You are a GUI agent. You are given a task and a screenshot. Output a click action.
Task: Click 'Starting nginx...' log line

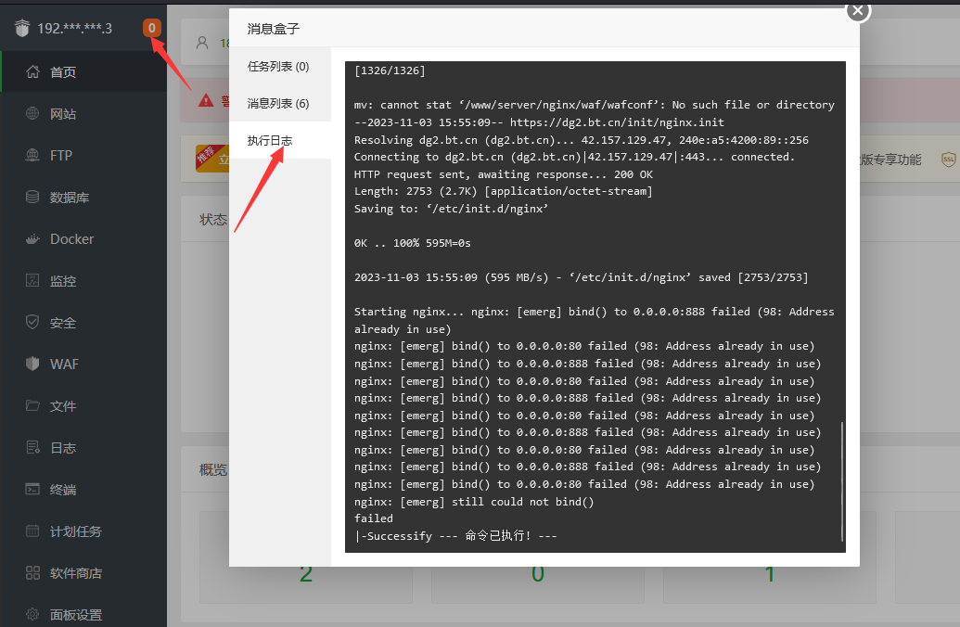pyautogui.click(x=594, y=320)
